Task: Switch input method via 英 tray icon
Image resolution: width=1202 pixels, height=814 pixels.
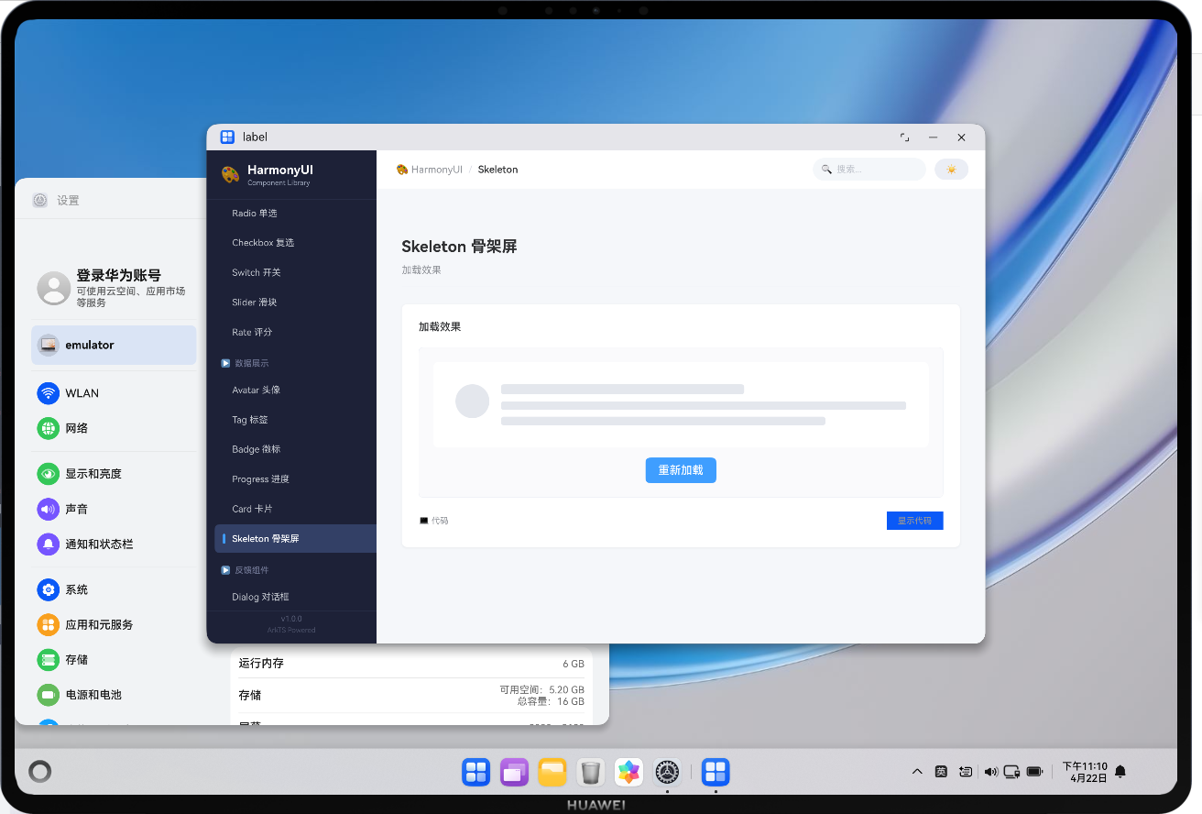Action: click(941, 772)
